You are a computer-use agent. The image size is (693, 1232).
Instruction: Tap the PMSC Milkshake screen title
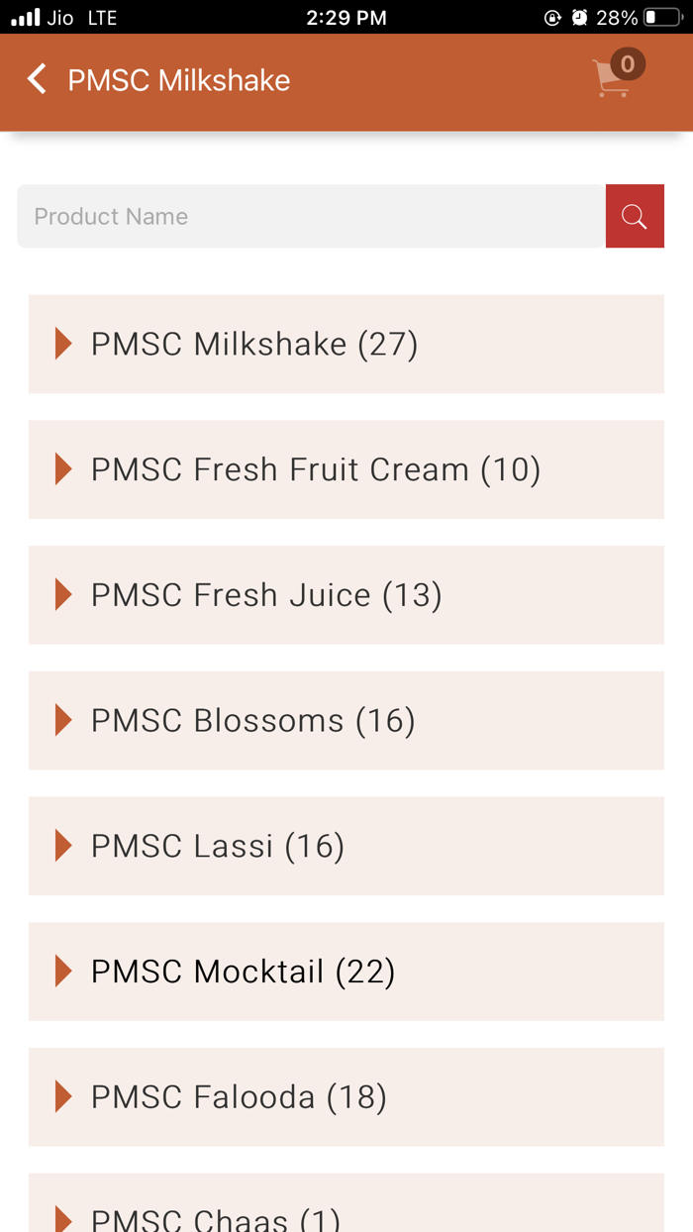(x=178, y=79)
